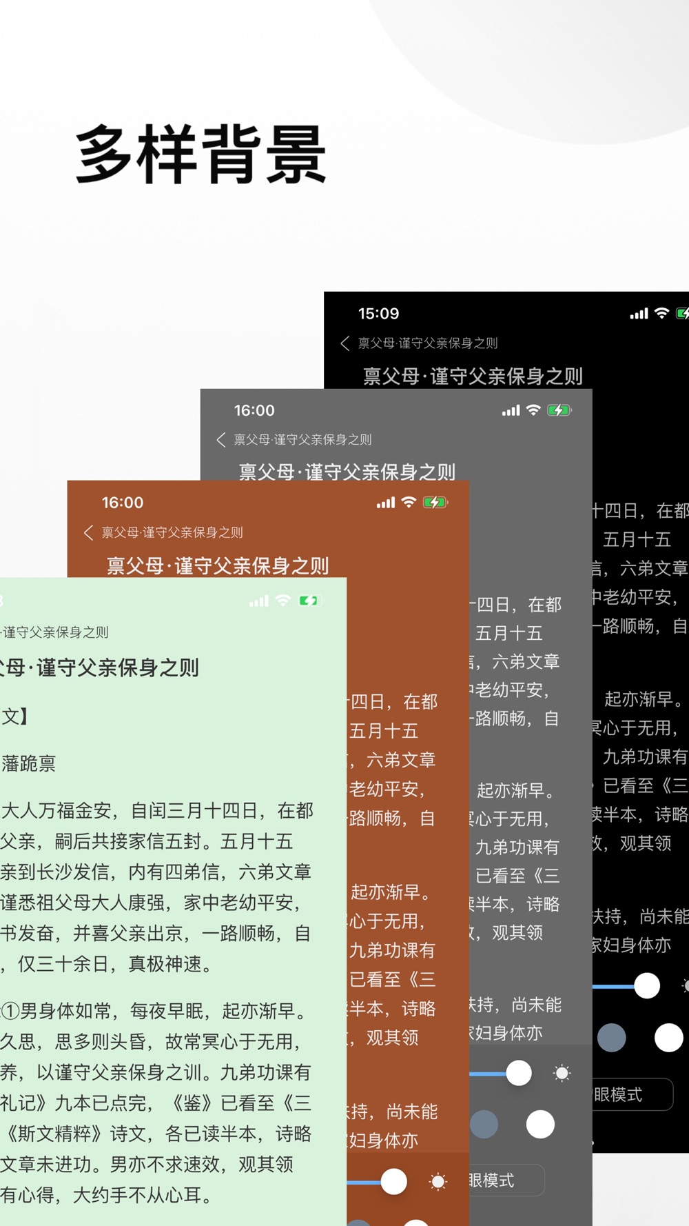Click the brightness slider knob on brown screen
689x1226 pixels.
coord(394,1182)
